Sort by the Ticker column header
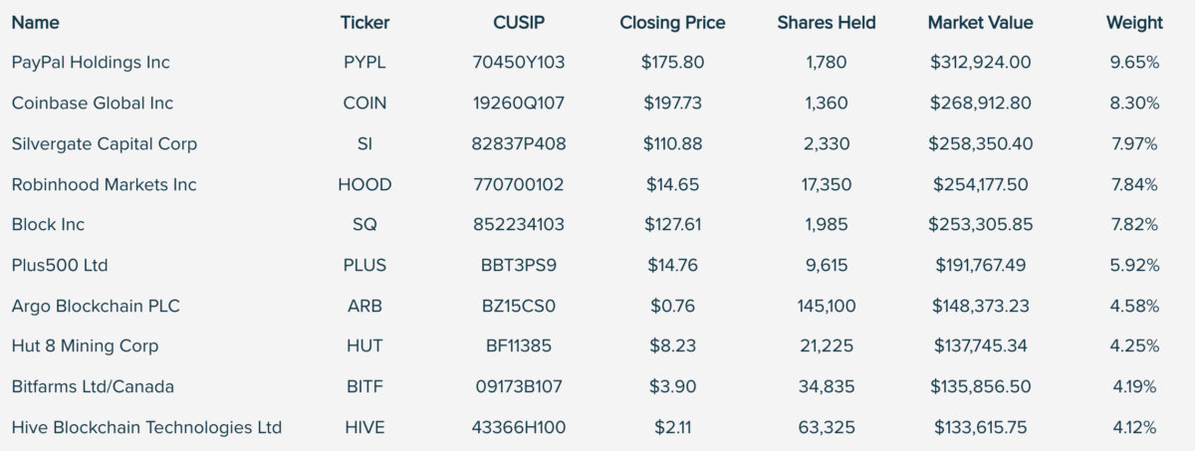This screenshot has height=451, width=1195. 364,22
